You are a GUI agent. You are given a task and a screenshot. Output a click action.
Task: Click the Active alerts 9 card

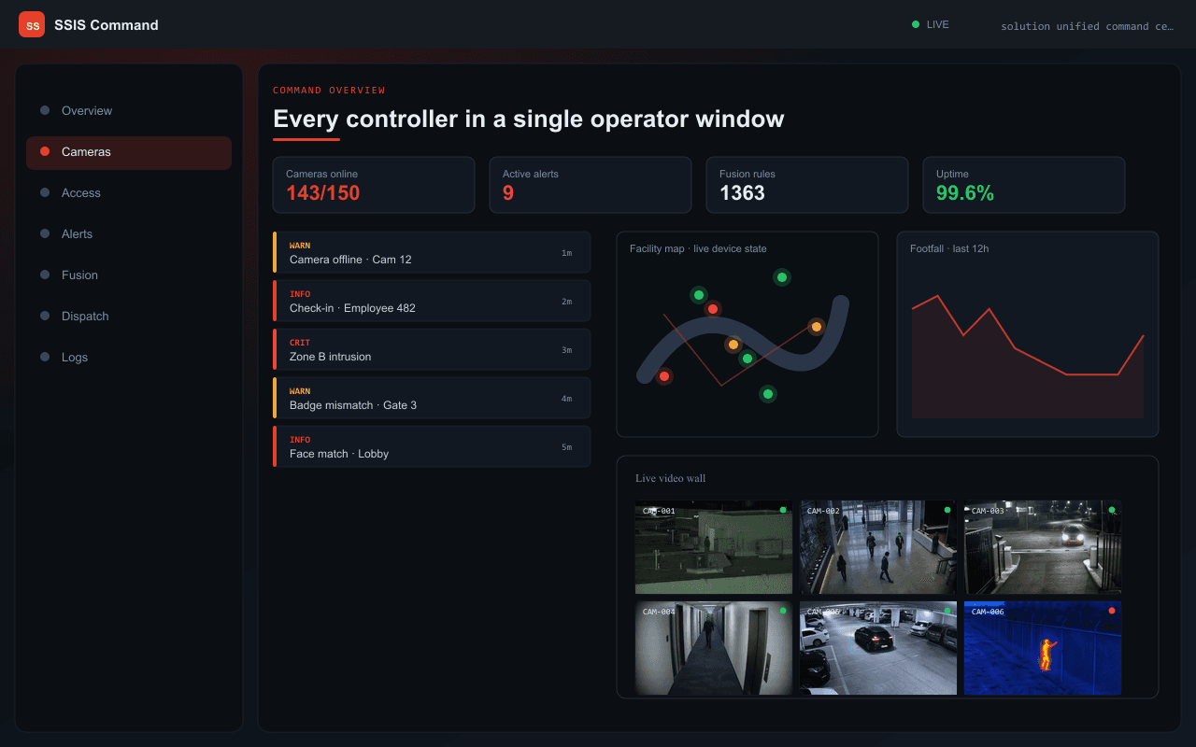(591, 185)
